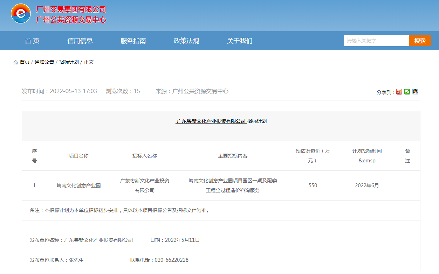Screen dimensions: 439x274
Task: Click column header 项目名称
Action: [x=79, y=156]
